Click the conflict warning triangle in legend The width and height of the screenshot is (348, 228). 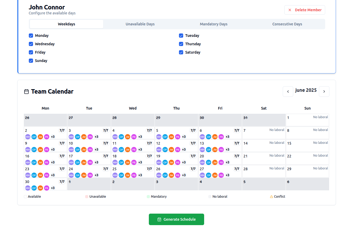point(271,197)
